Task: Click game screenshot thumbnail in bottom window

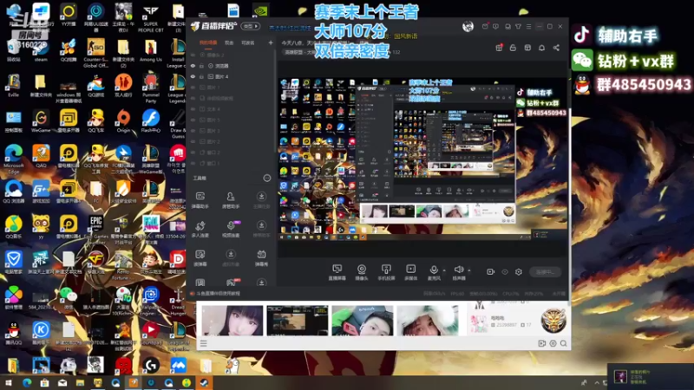Action: click(x=297, y=320)
